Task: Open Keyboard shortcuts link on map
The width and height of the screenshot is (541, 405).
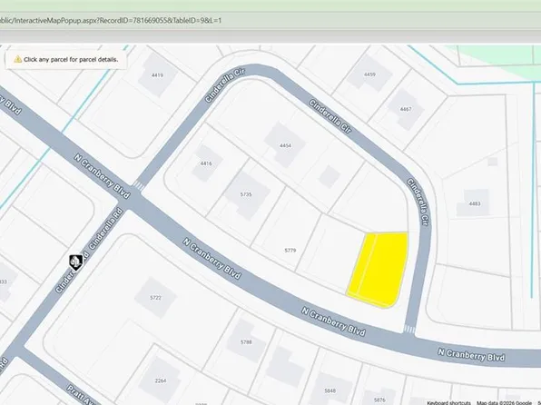Action: click(448, 403)
